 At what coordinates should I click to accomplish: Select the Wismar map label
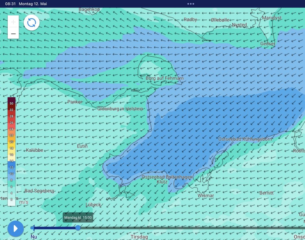pyautogui.click(x=206, y=196)
